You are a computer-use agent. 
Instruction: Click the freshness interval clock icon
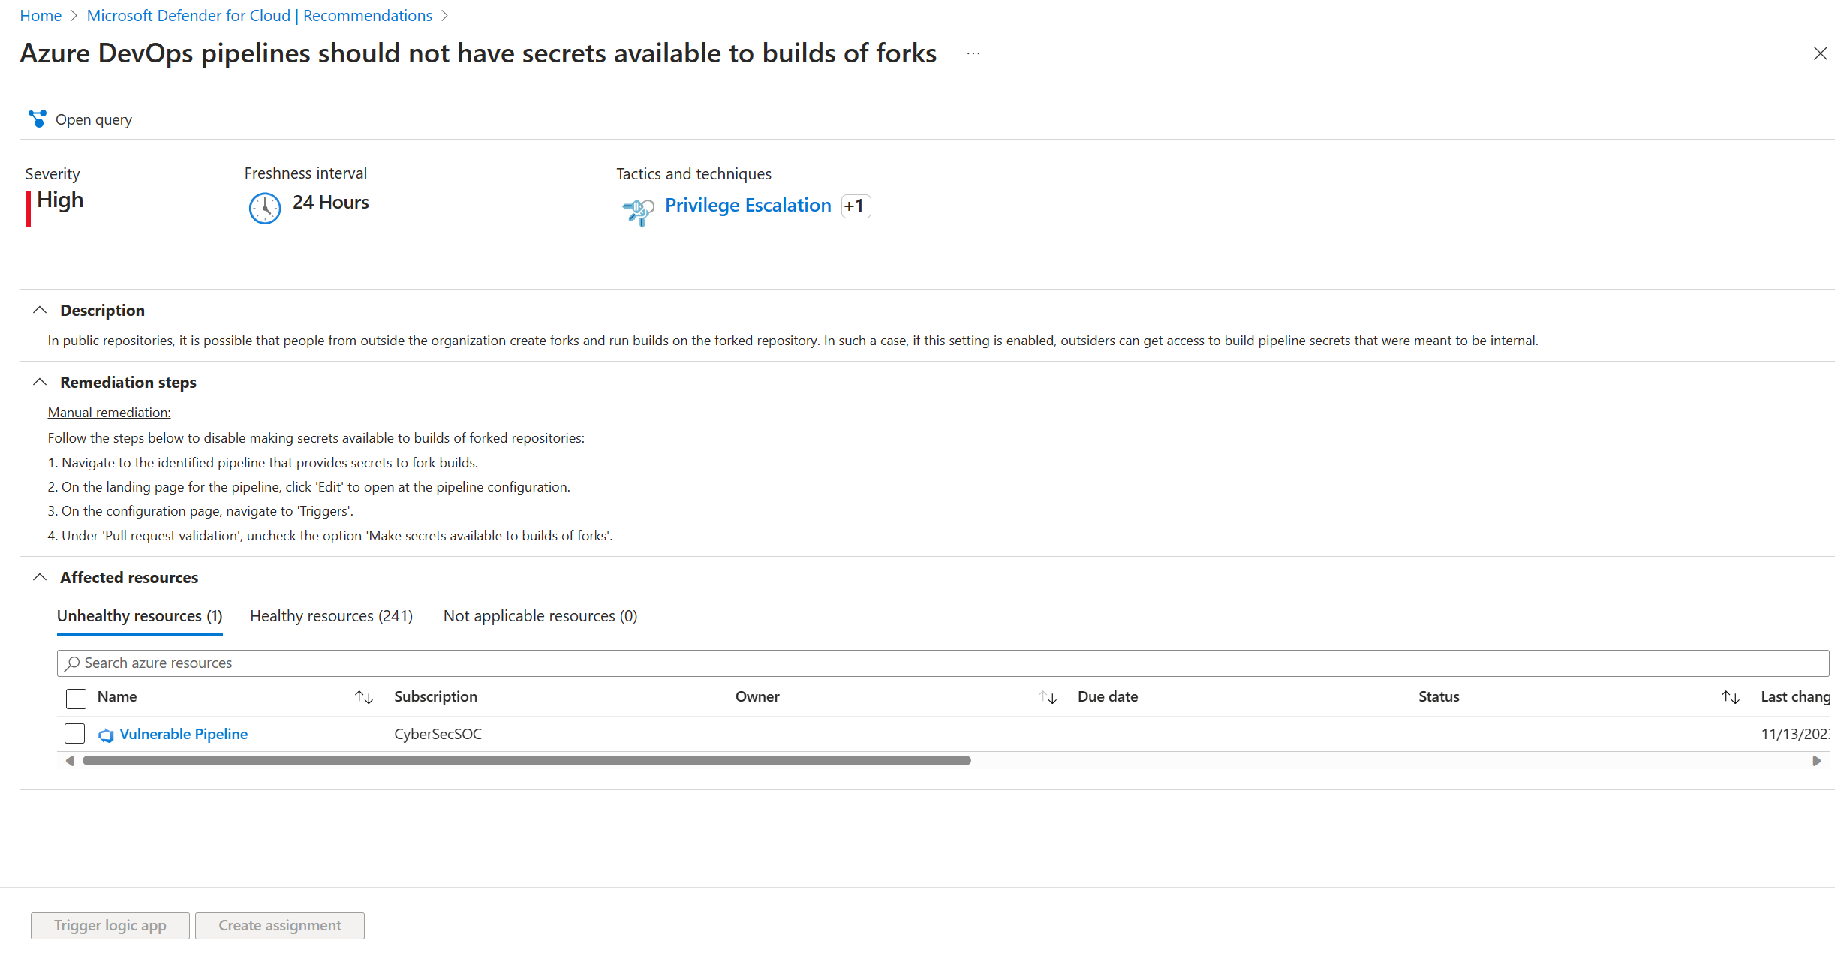(264, 209)
